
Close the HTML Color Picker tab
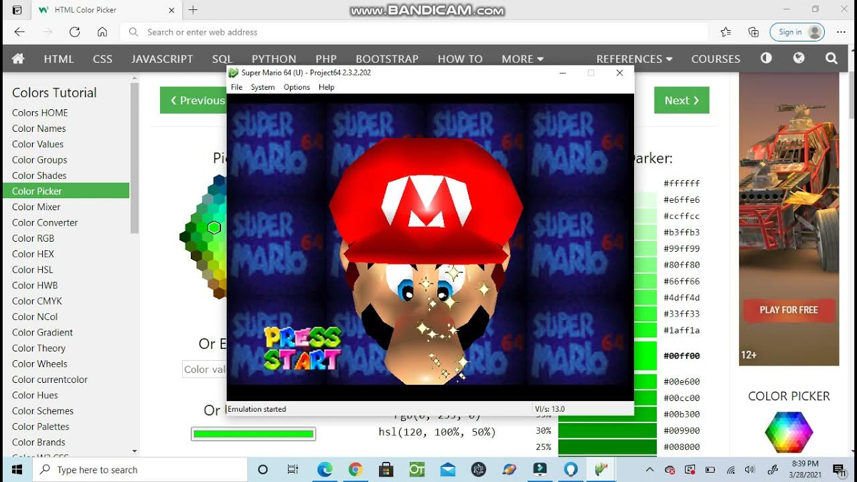click(171, 10)
